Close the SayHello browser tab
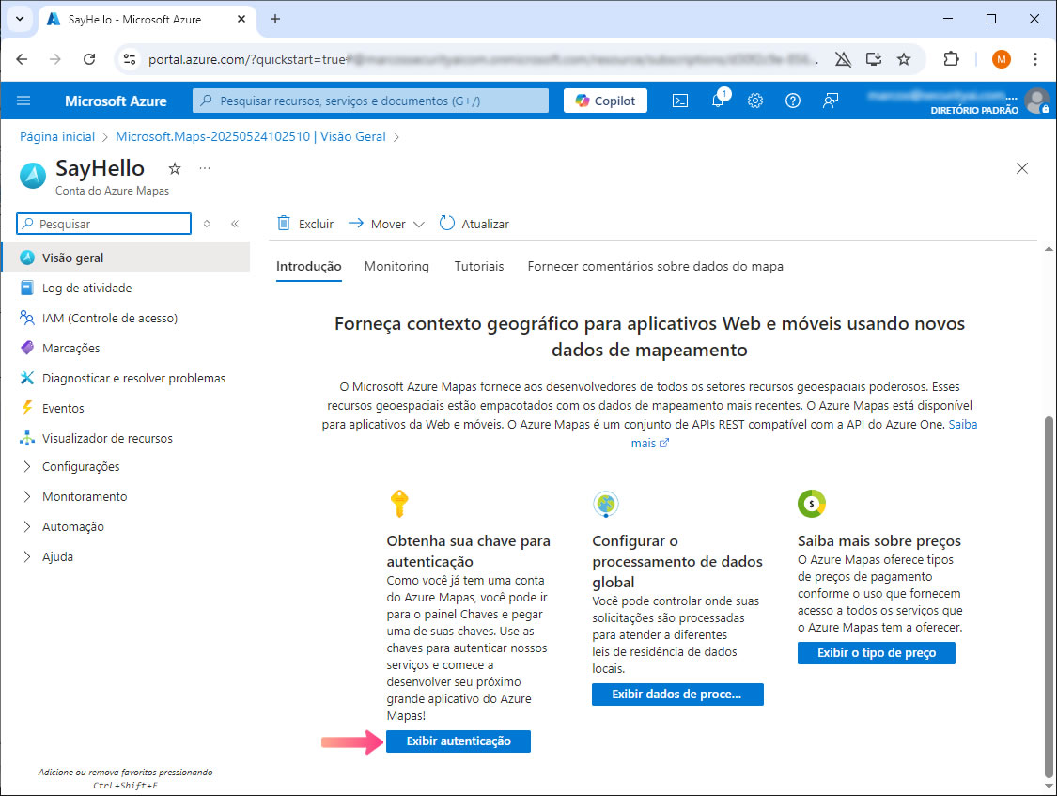The height and width of the screenshot is (796, 1057). tap(241, 20)
